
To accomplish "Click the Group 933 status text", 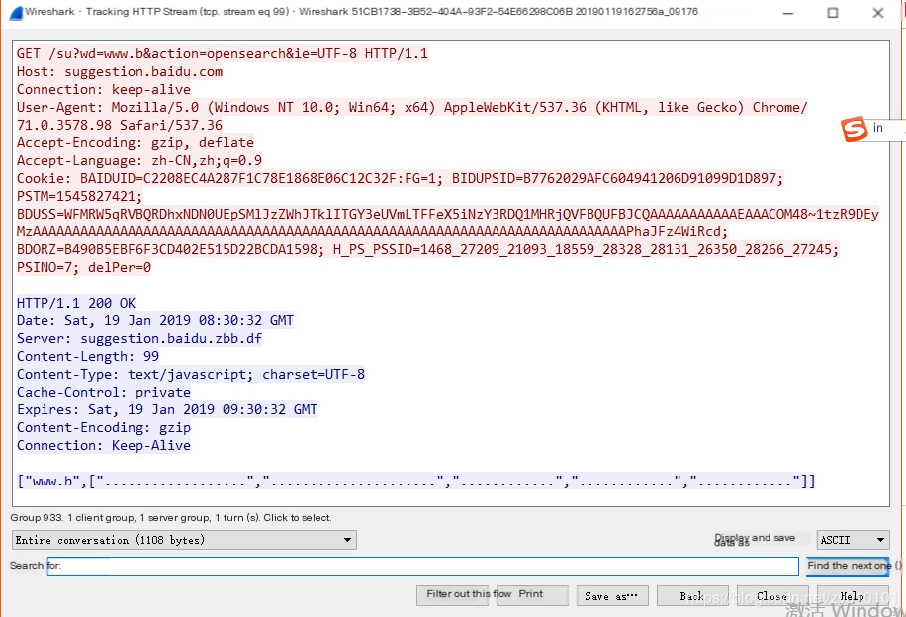I will click(171, 518).
